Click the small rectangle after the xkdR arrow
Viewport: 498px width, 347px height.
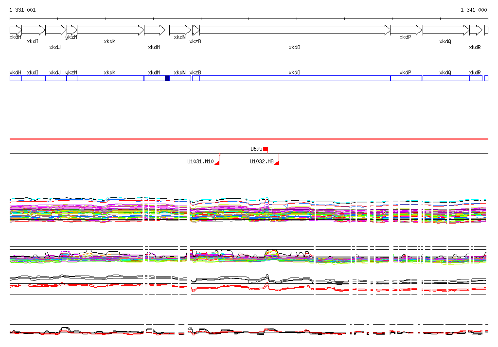point(486,30)
